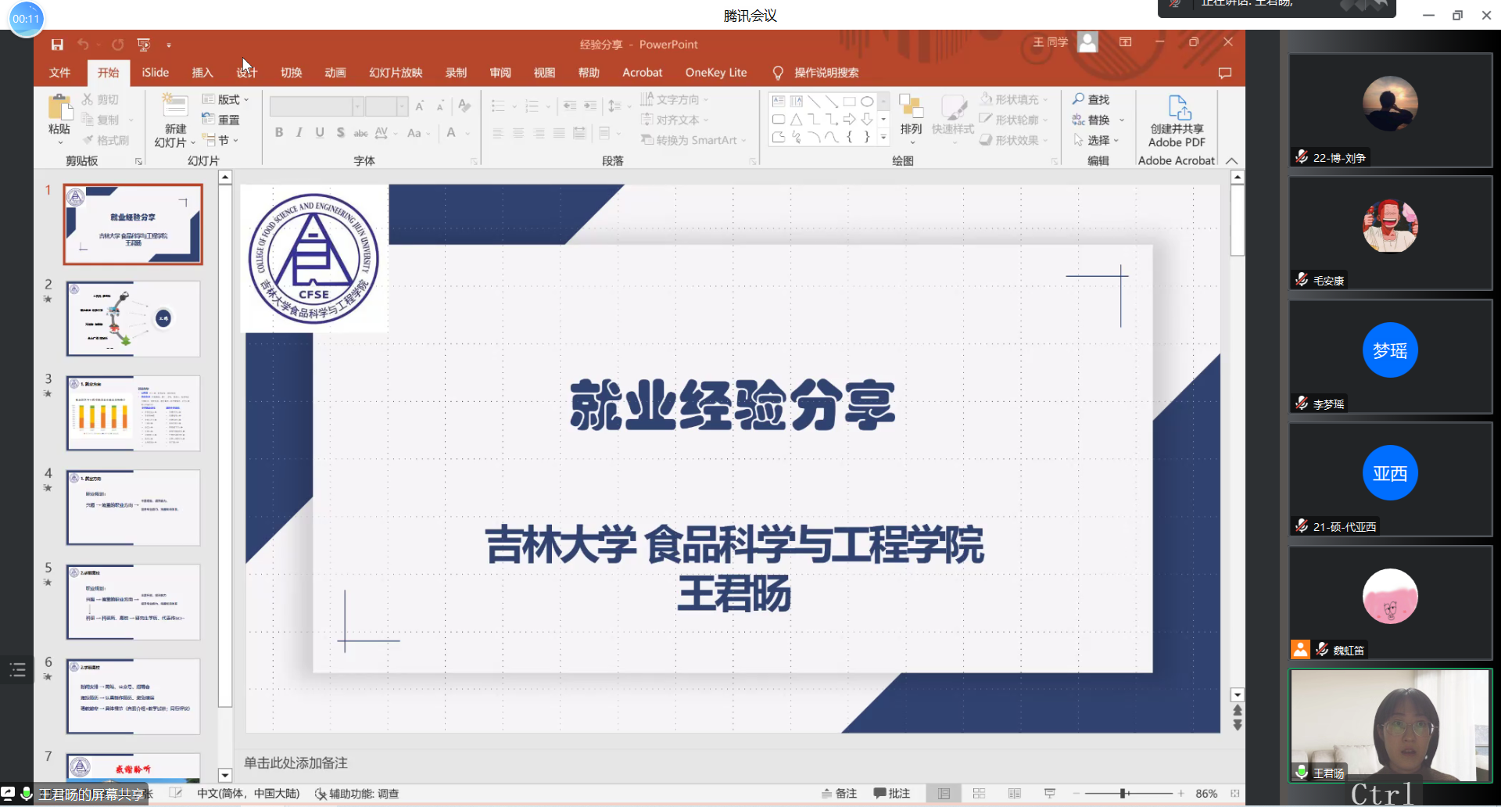Click the Reset (重置) button
The width and height of the screenshot is (1501, 807).
pos(221,120)
